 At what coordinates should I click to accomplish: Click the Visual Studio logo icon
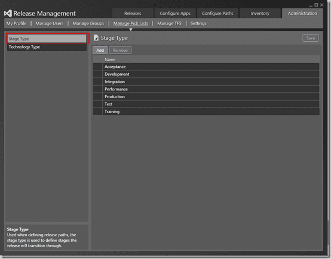8,14
